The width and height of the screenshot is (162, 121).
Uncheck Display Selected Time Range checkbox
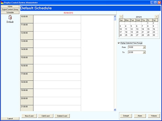coord(119,43)
